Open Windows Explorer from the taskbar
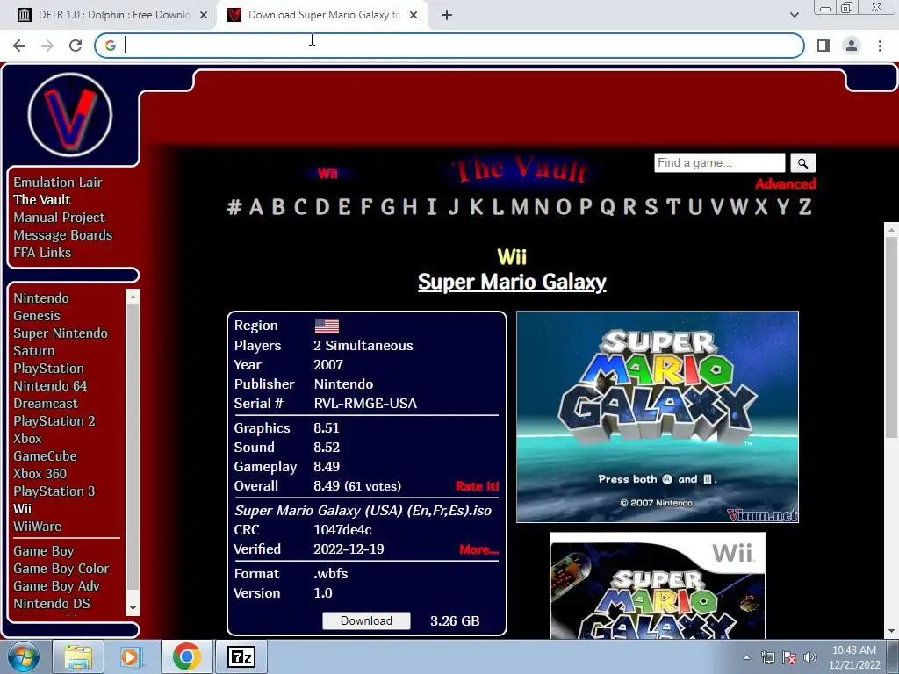This screenshot has height=674, width=899. (x=78, y=656)
